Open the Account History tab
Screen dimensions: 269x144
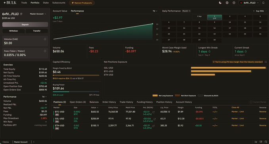(x=184, y=102)
